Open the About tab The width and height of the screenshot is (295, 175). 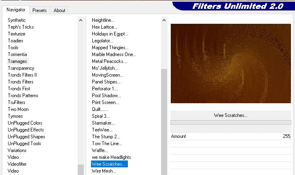pyautogui.click(x=59, y=10)
